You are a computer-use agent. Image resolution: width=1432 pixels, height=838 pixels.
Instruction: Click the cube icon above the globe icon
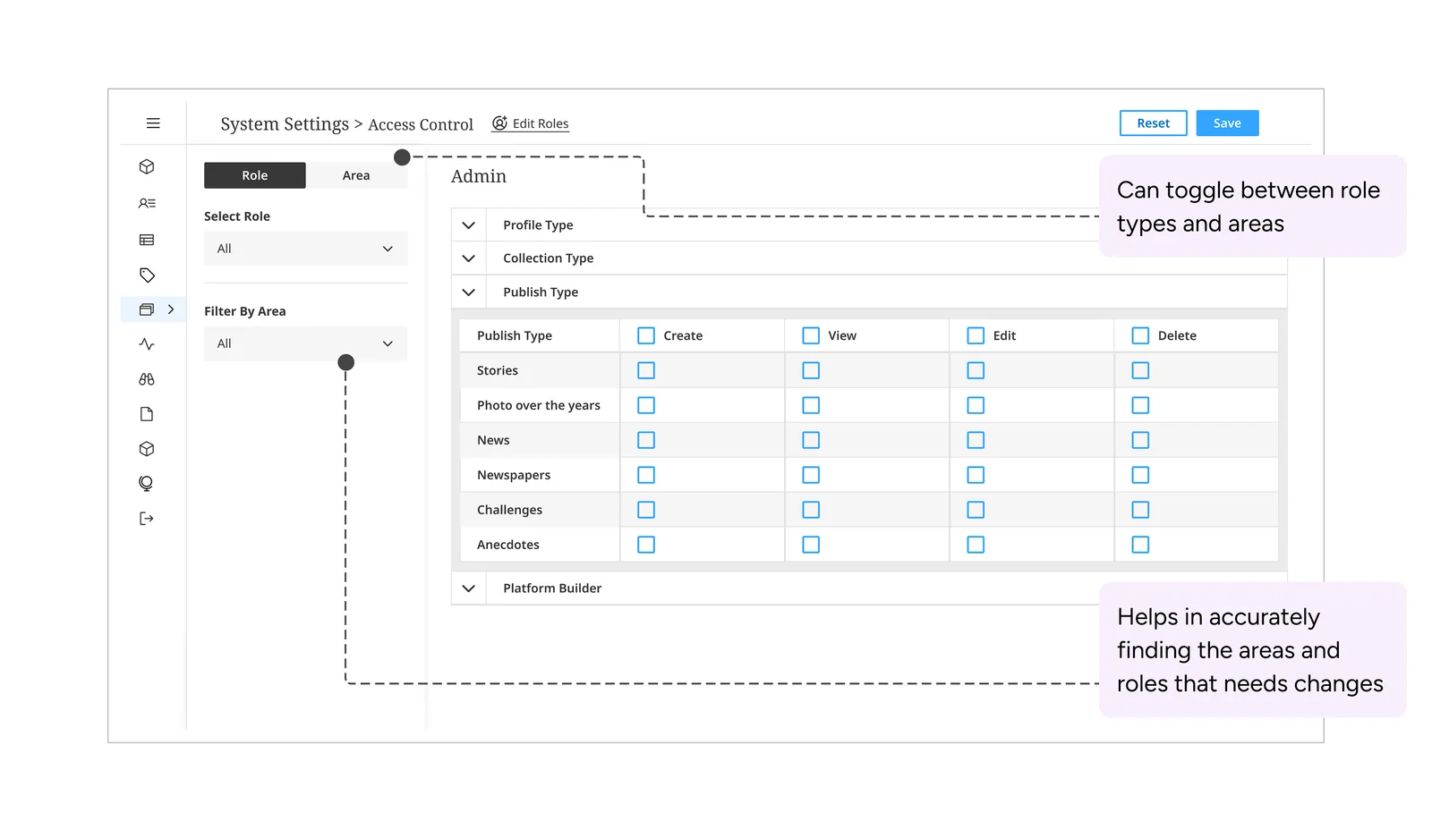click(x=147, y=449)
